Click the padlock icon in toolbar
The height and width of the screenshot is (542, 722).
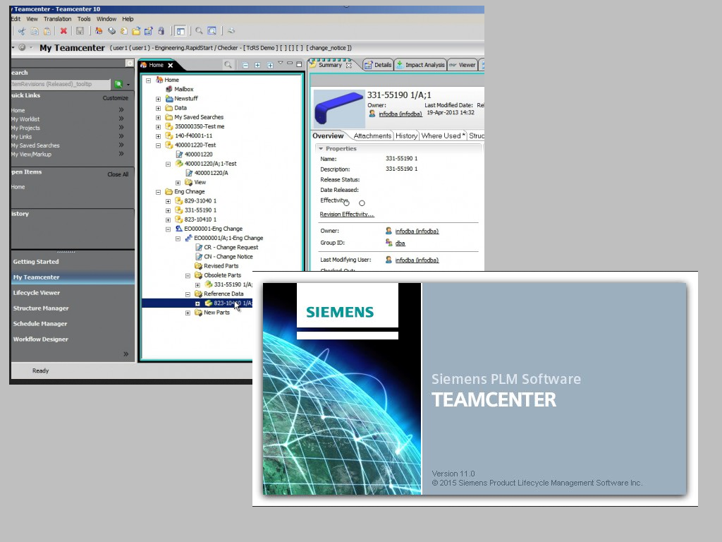161,31
